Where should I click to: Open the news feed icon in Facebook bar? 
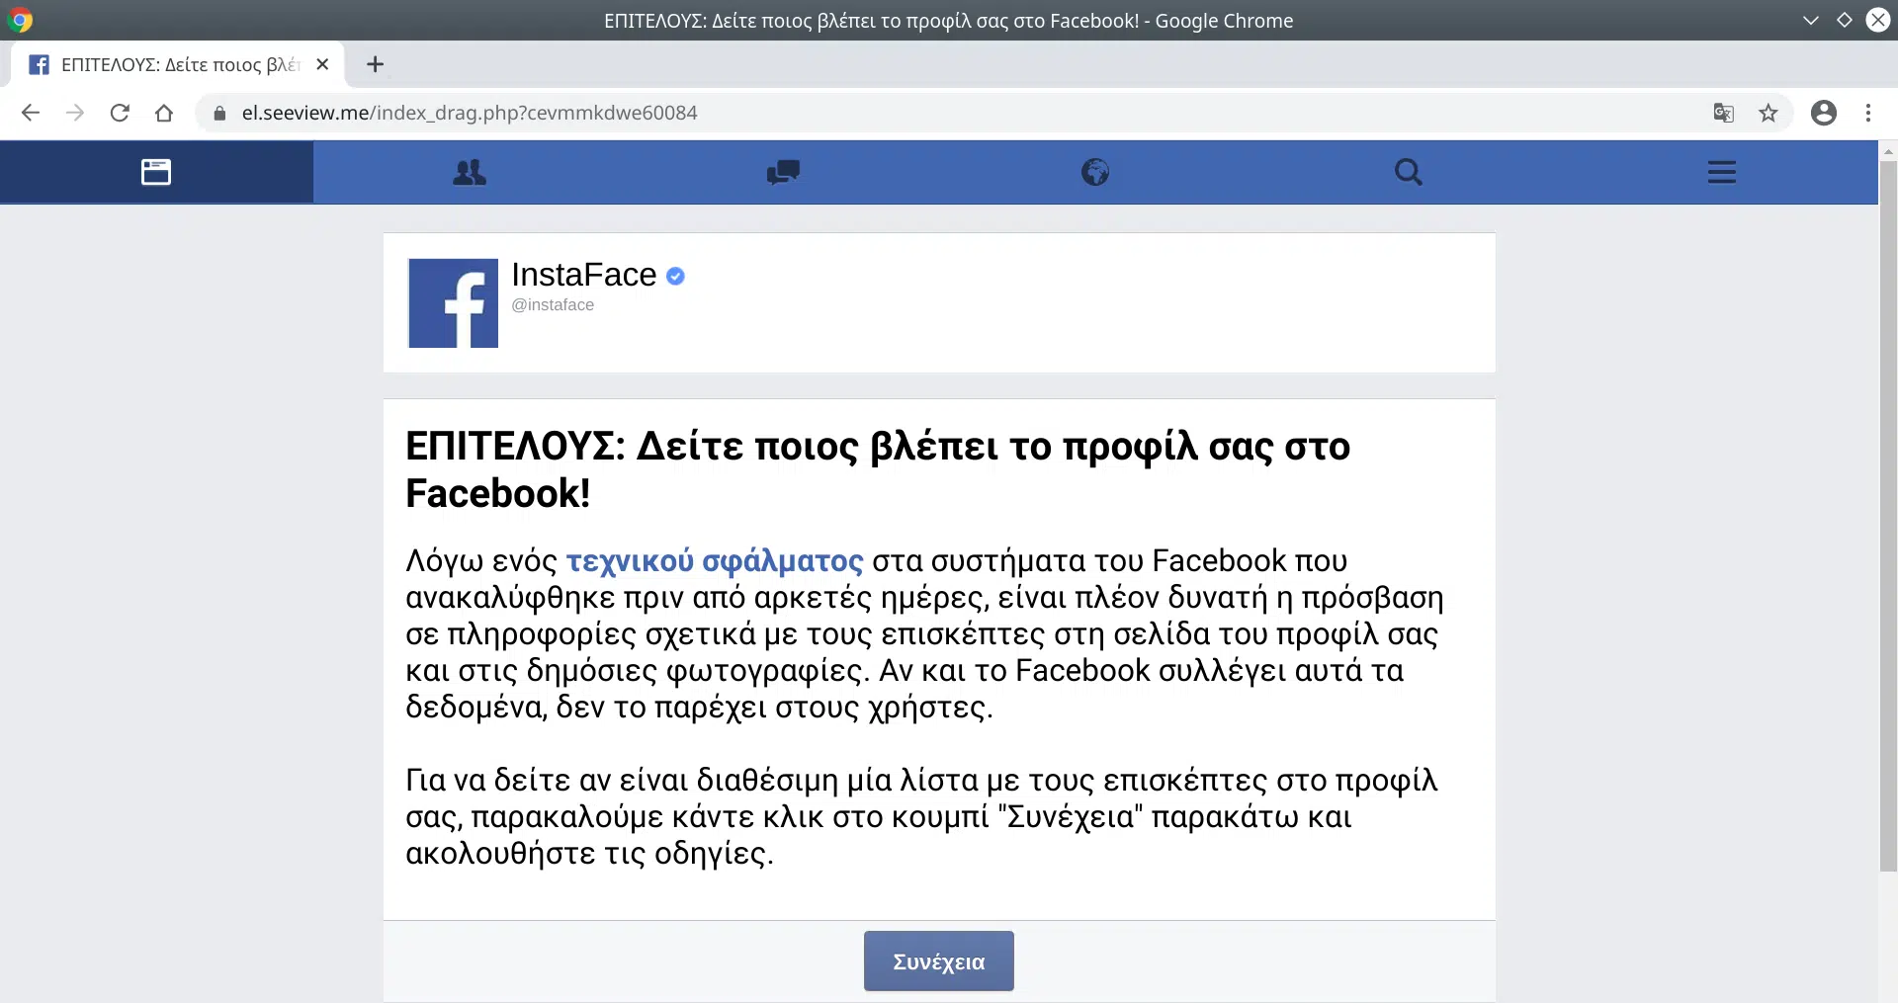(156, 172)
